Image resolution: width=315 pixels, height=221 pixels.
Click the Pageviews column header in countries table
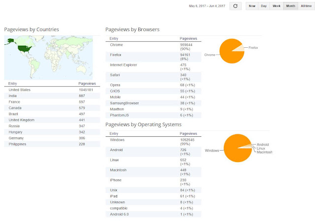tap(87, 84)
